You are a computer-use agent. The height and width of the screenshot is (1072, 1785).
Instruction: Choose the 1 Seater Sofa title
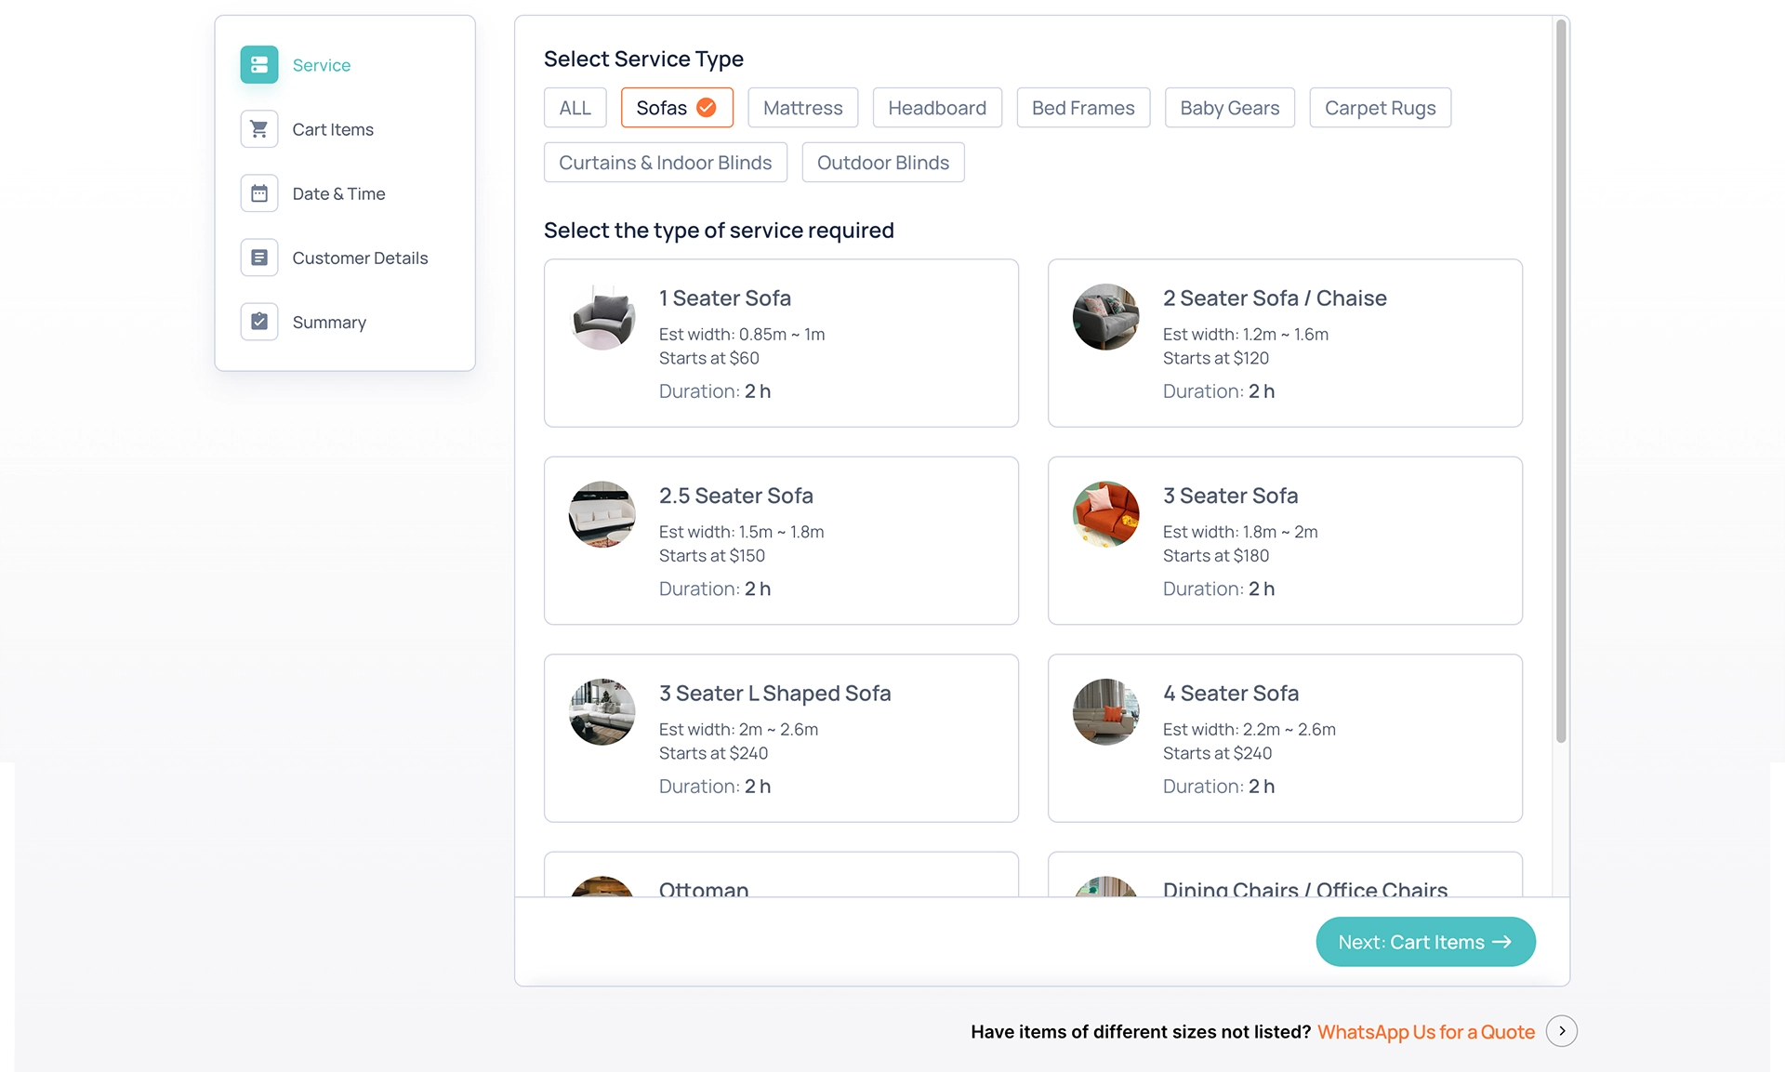725,298
